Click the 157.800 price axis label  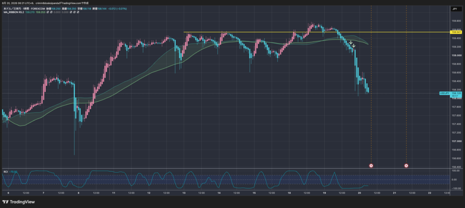point(456,107)
